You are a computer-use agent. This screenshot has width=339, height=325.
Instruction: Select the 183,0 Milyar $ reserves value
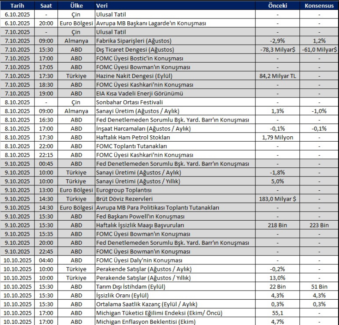coord(278,199)
